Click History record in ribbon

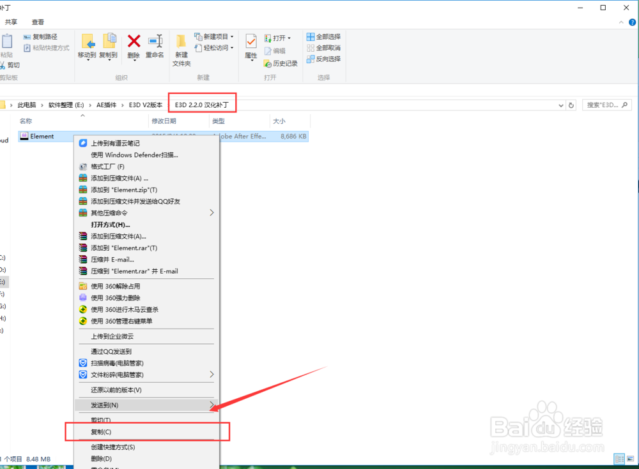(281, 64)
